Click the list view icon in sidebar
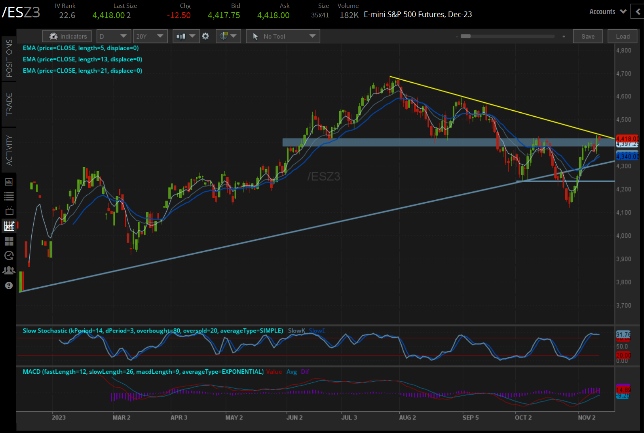Viewport: 644px width, 433px height. click(x=9, y=196)
